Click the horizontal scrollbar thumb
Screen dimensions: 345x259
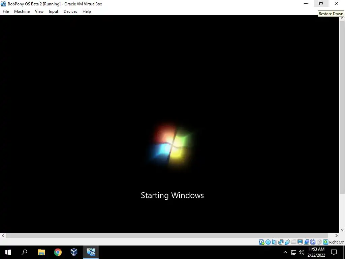[x=166, y=235]
